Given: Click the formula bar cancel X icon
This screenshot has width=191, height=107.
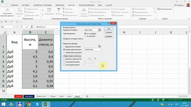Looking at the screenshot, I should [22, 27].
